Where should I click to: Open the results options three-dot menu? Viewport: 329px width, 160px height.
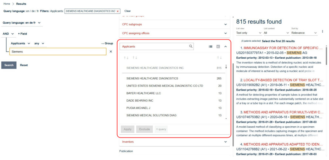(322, 32)
